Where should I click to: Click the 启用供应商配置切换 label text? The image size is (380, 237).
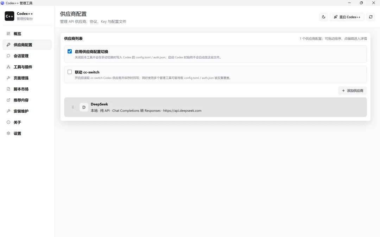[91, 52]
